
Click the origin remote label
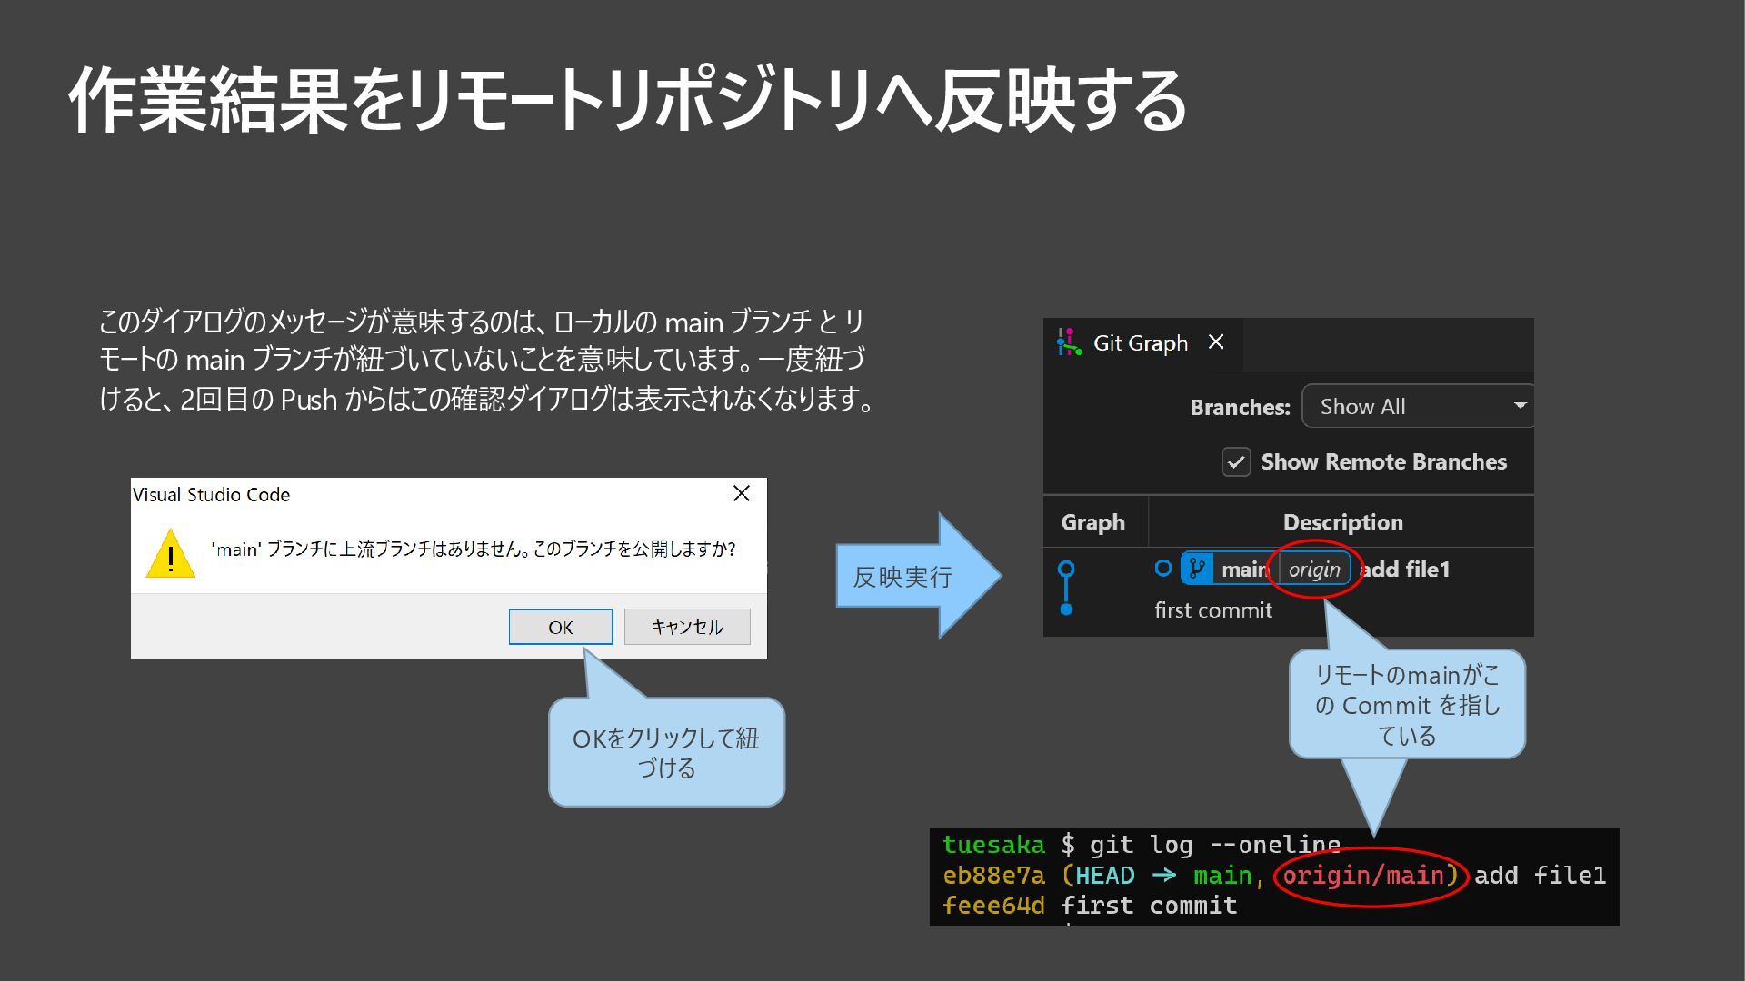tap(1314, 570)
